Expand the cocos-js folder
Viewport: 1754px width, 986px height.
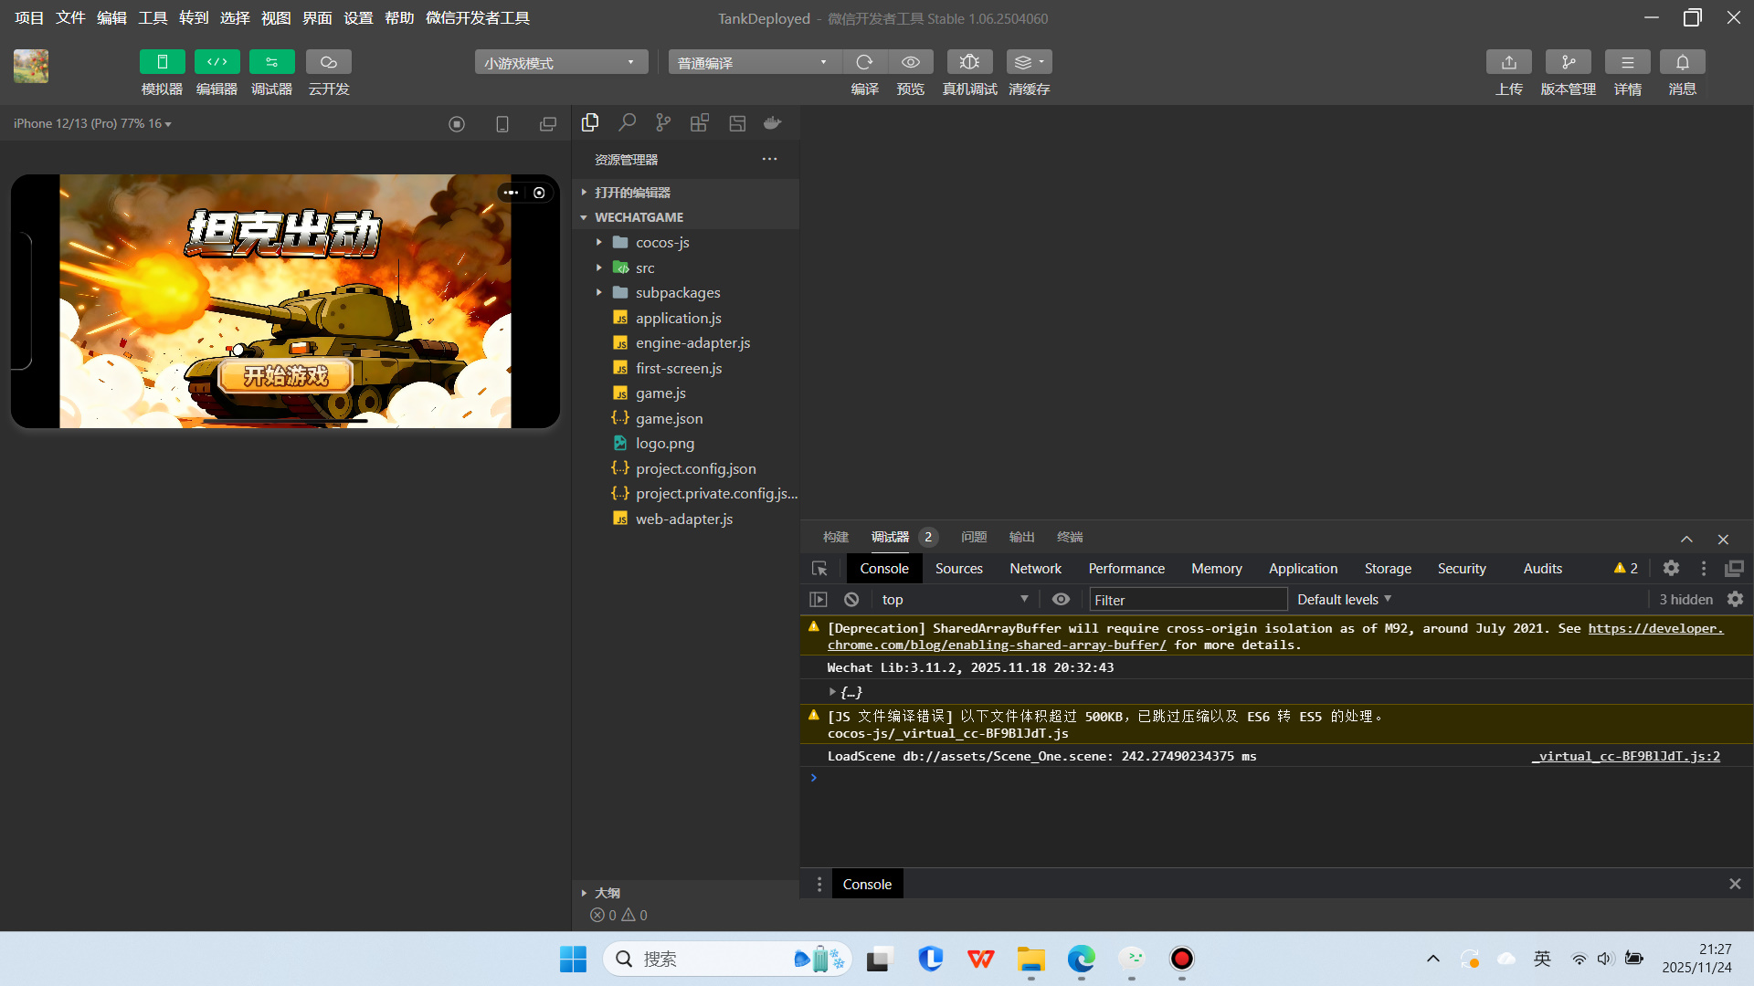pyautogui.click(x=662, y=243)
